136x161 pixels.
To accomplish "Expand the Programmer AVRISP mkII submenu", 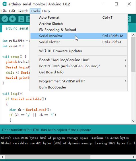I will [x=79, y=81].
